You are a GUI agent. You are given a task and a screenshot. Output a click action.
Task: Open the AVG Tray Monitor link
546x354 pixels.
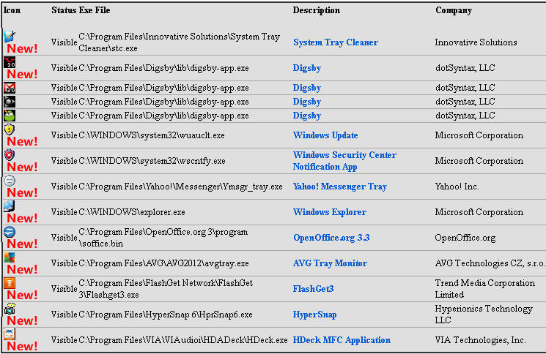click(330, 263)
